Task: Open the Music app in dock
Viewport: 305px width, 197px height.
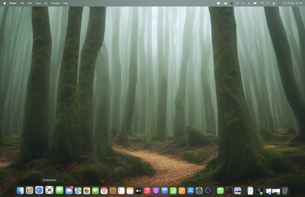Action: [147, 191]
